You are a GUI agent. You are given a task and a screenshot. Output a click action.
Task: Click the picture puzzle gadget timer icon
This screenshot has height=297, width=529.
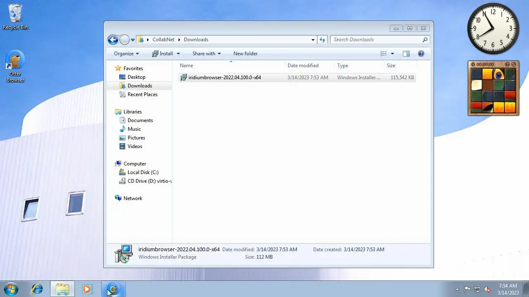473,64
